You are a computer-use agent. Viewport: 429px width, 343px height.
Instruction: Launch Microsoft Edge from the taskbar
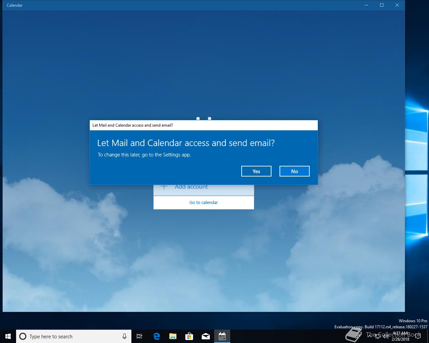[x=157, y=336]
